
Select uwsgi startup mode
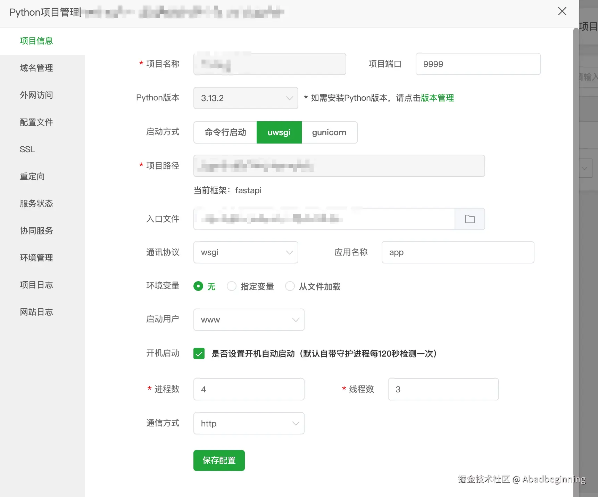coord(279,132)
